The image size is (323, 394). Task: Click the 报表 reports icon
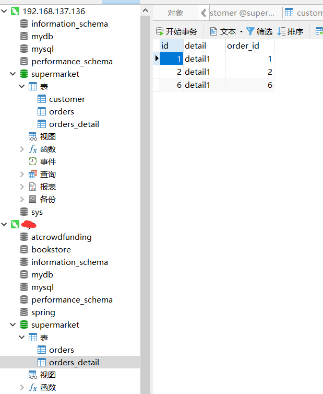point(33,187)
